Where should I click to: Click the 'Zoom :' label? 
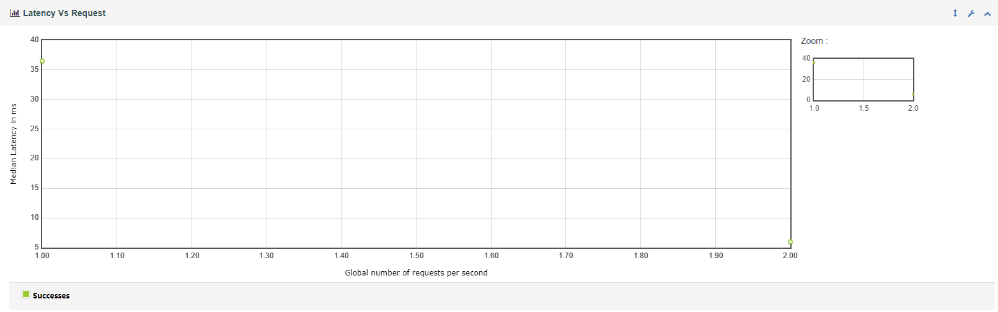click(814, 41)
